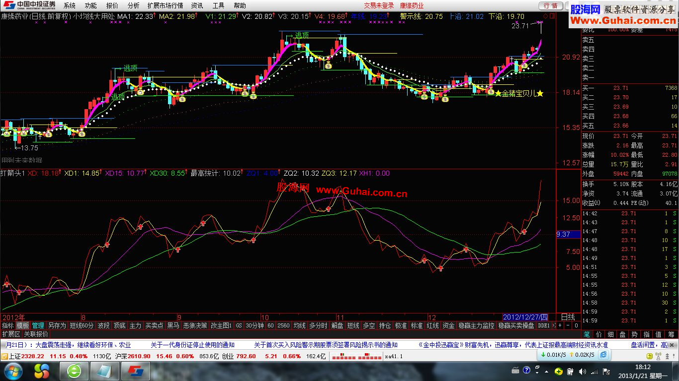The width and height of the screenshot is (679, 381).
Task: Switch to the DDE1 indicator tab
Action: pos(544,325)
